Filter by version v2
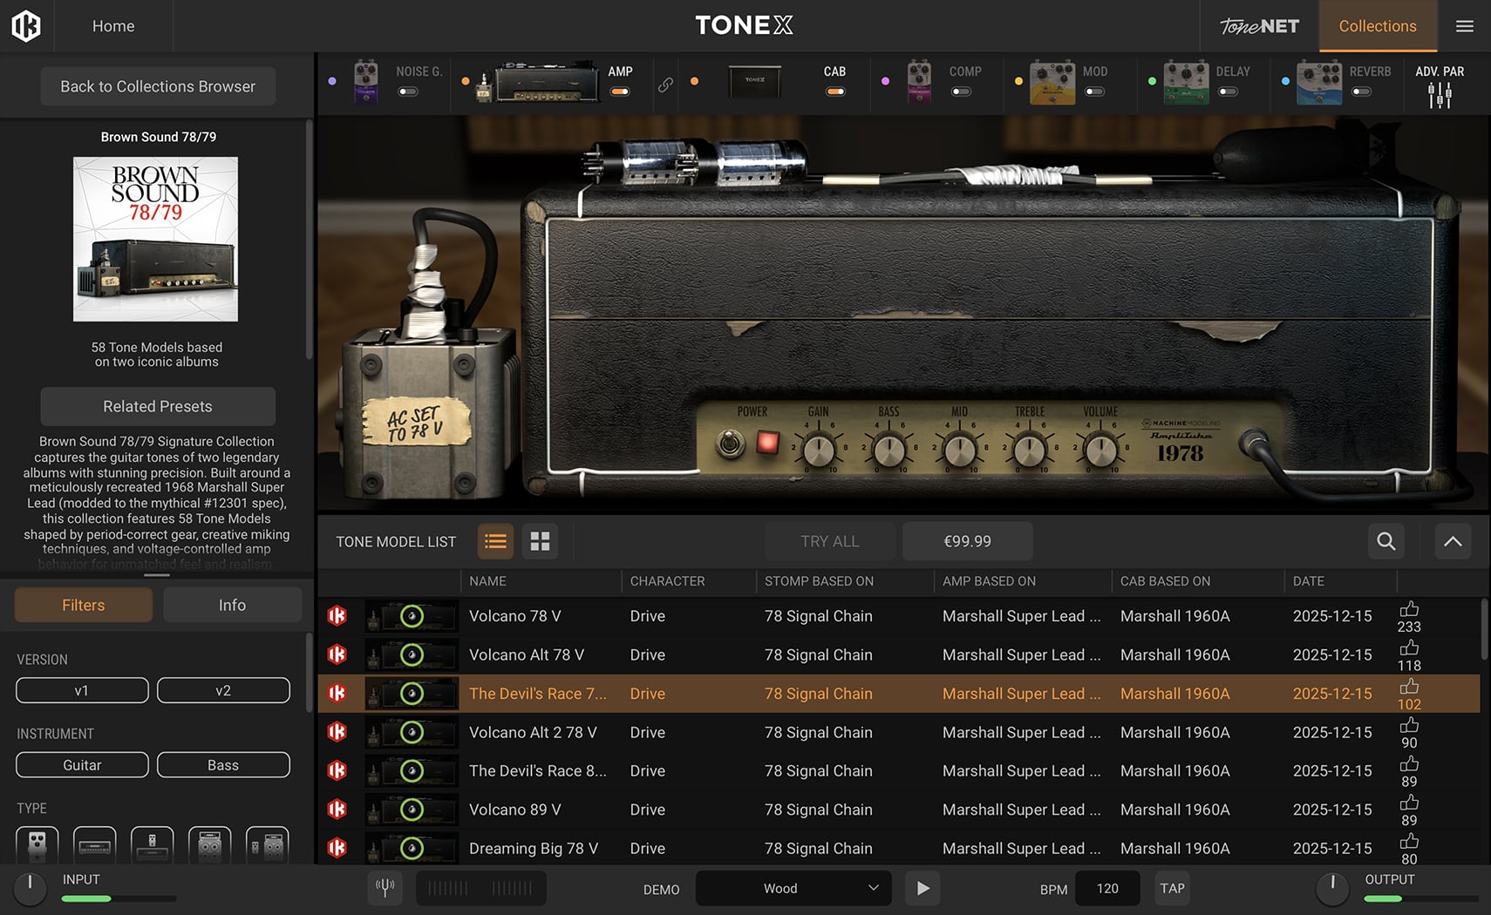The image size is (1491, 915). [x=223, y=690]
